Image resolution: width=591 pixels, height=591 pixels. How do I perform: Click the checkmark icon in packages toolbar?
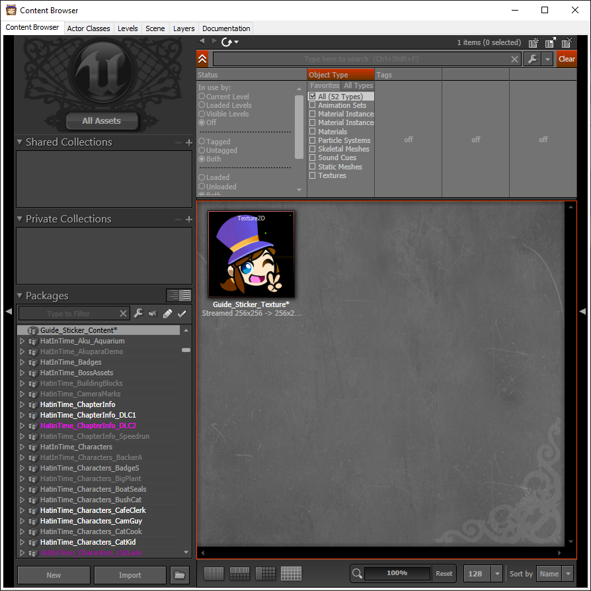pyautogui.click(x=182, y=313)
